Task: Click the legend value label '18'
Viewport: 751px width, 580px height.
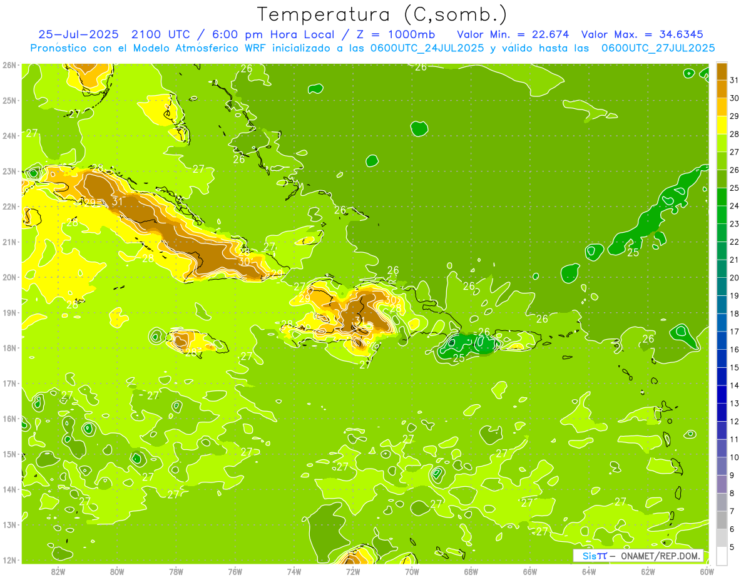Action: coord(735,313)
